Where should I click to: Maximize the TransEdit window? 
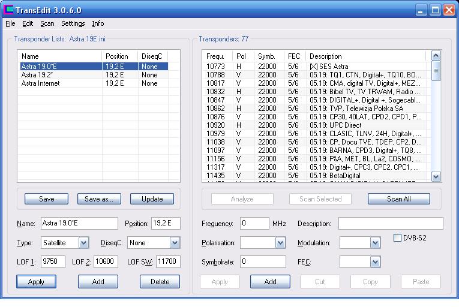tap(435, 11)
